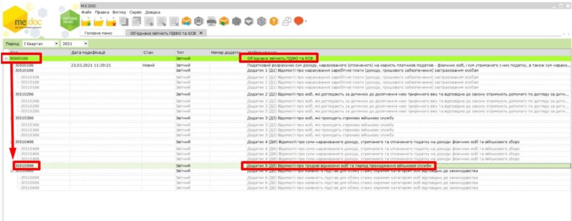Click the grey page search icon
The image size is (572, 221).
click(x=162, y=22)
